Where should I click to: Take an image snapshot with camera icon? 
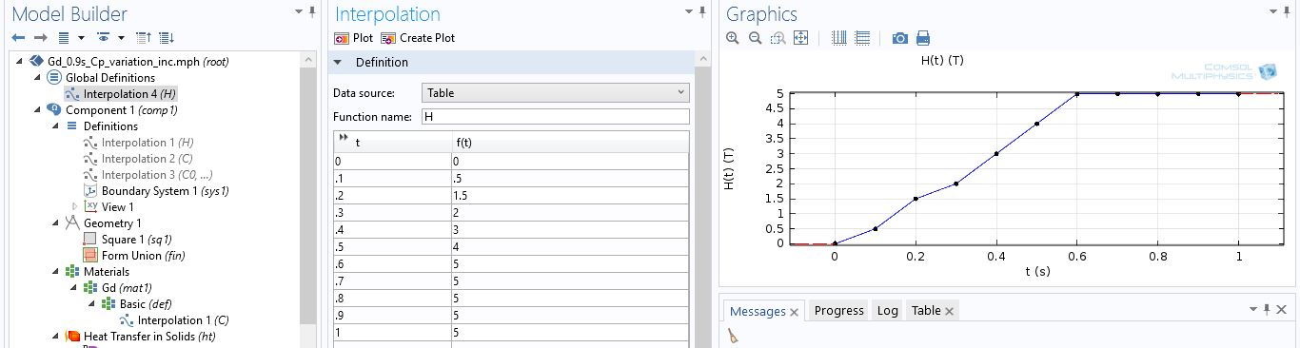(x=899, y=38)
